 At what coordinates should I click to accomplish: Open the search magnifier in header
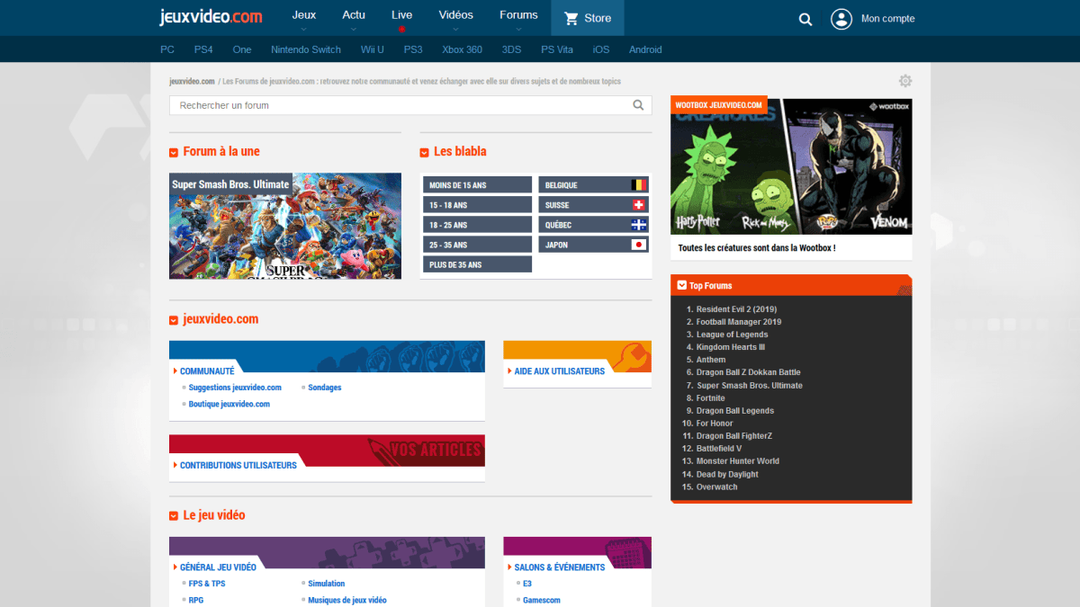click(x=805, y=19)
